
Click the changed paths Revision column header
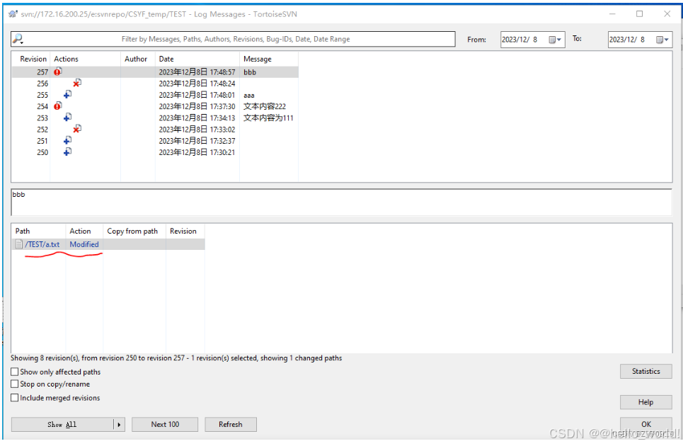point(185,231)
